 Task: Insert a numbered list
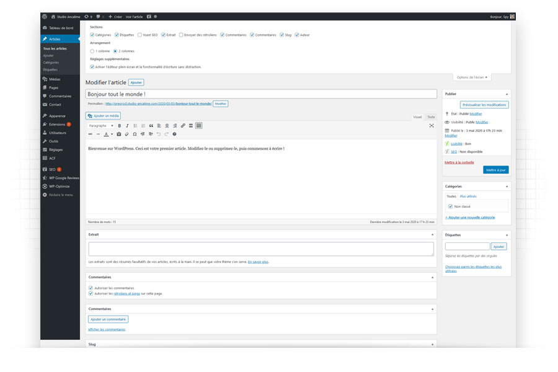143,126
